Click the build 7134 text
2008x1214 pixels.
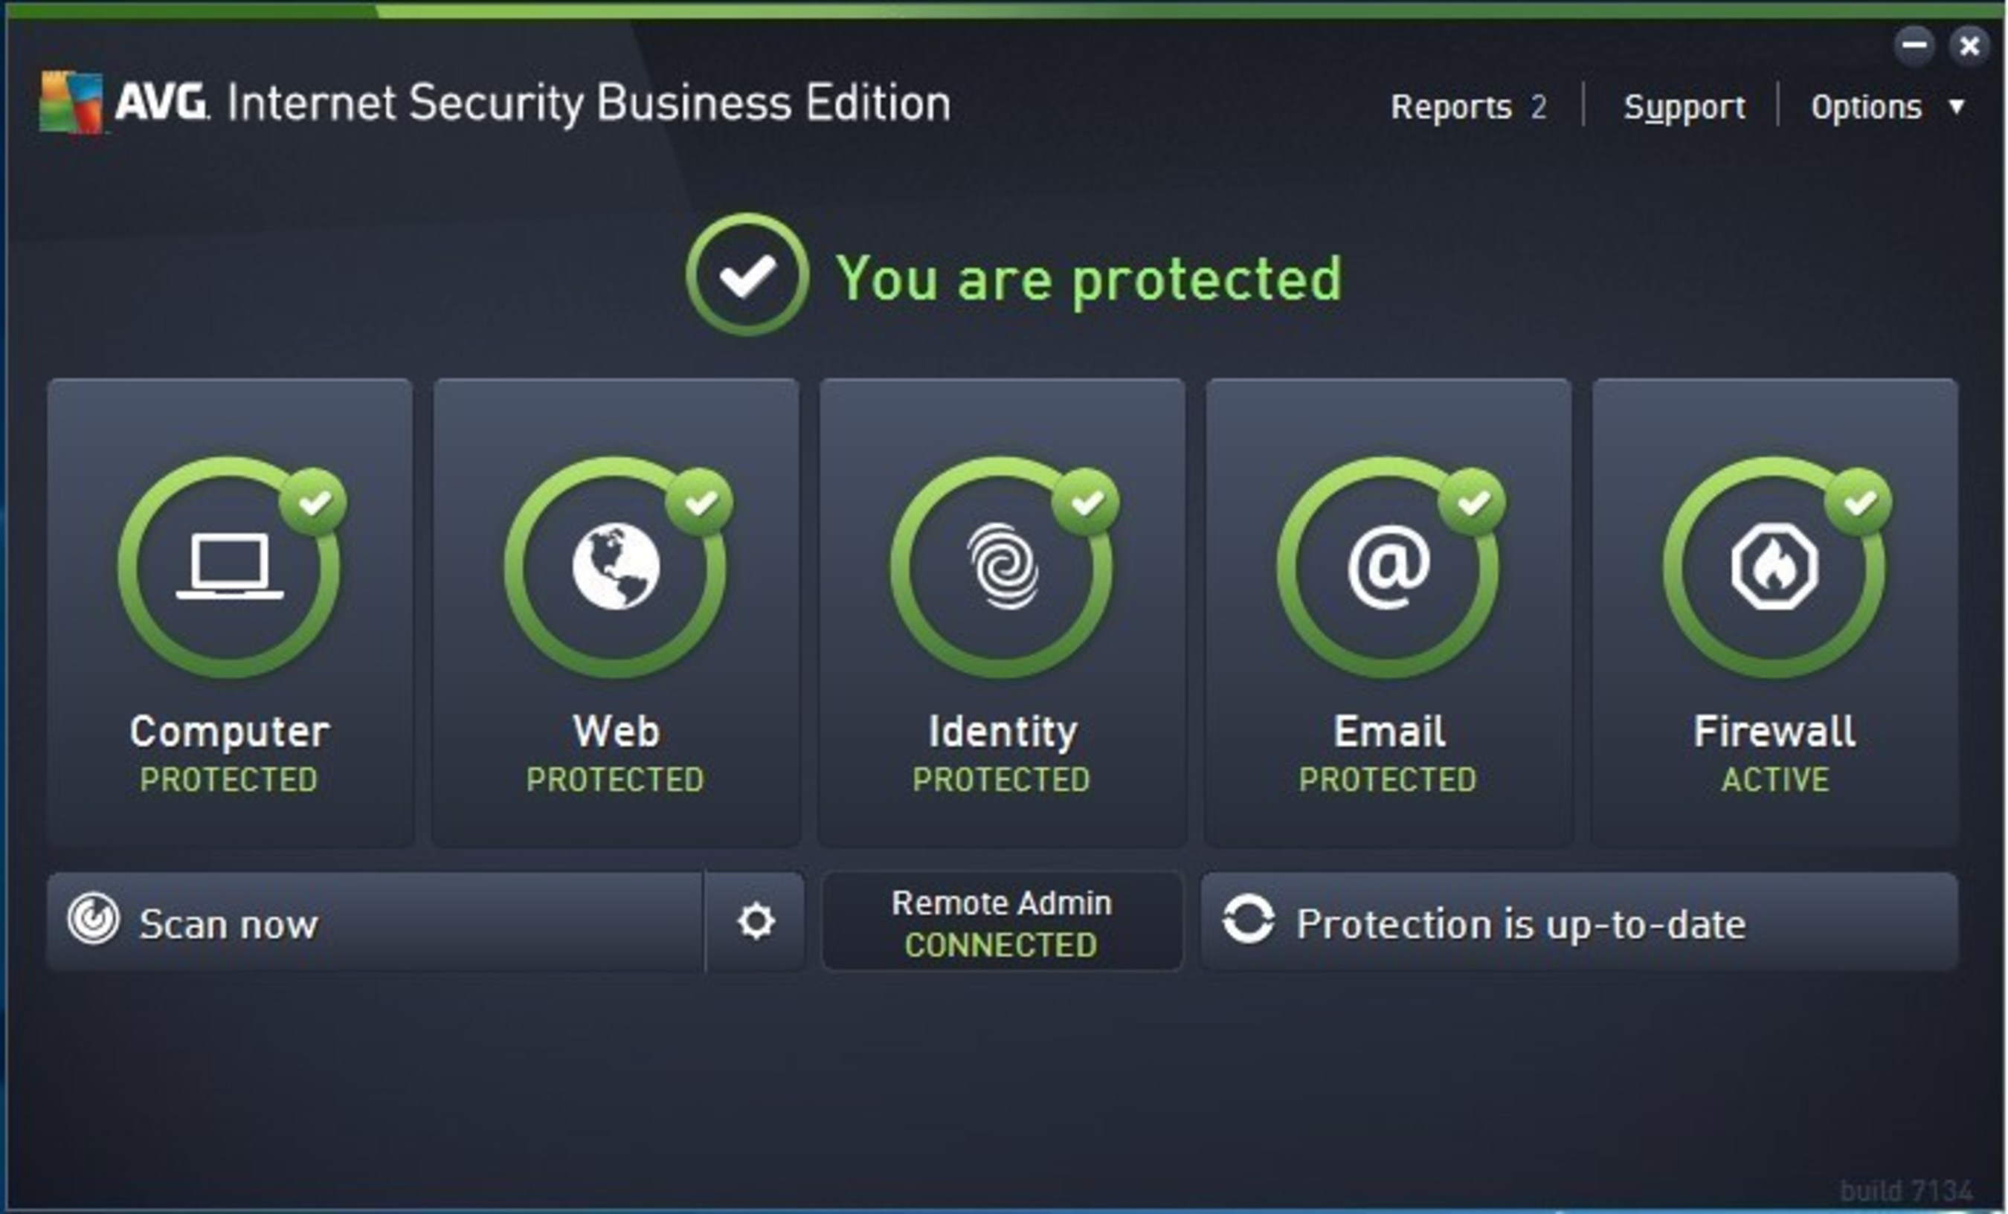[1906, 1191]
